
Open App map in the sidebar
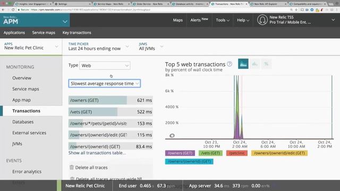[21, 100]
